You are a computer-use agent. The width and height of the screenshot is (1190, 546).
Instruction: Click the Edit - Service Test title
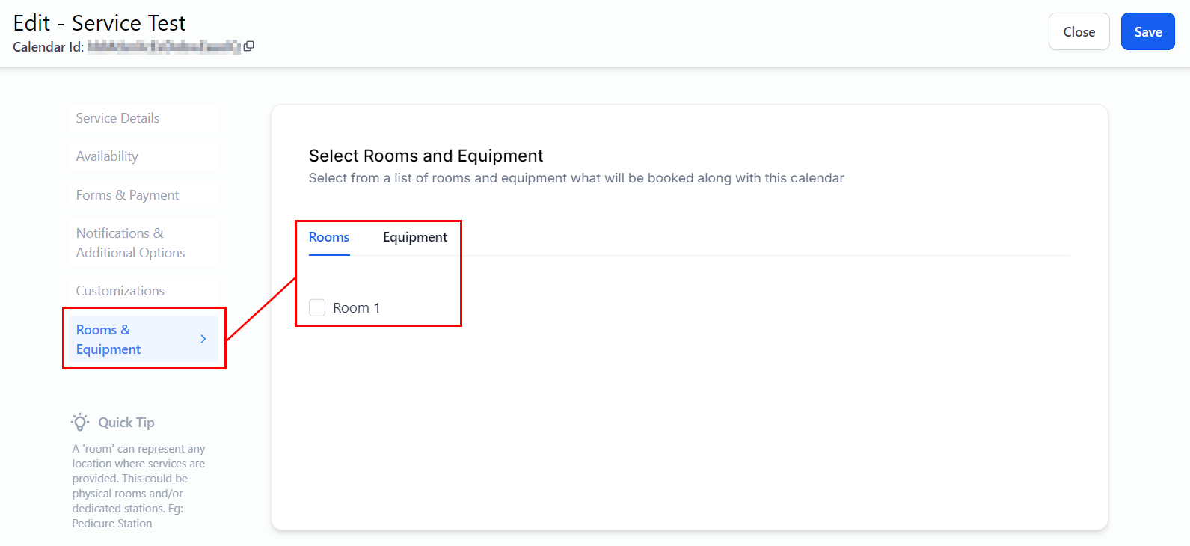[99, 23]
